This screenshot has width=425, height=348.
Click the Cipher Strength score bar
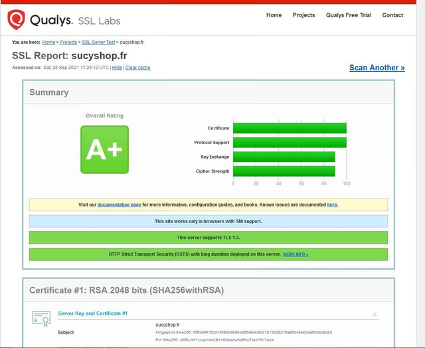pos(284,171)
